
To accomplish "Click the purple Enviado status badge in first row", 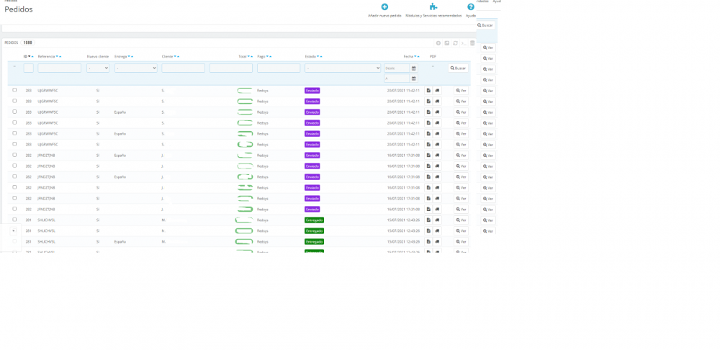I will 312,91.
